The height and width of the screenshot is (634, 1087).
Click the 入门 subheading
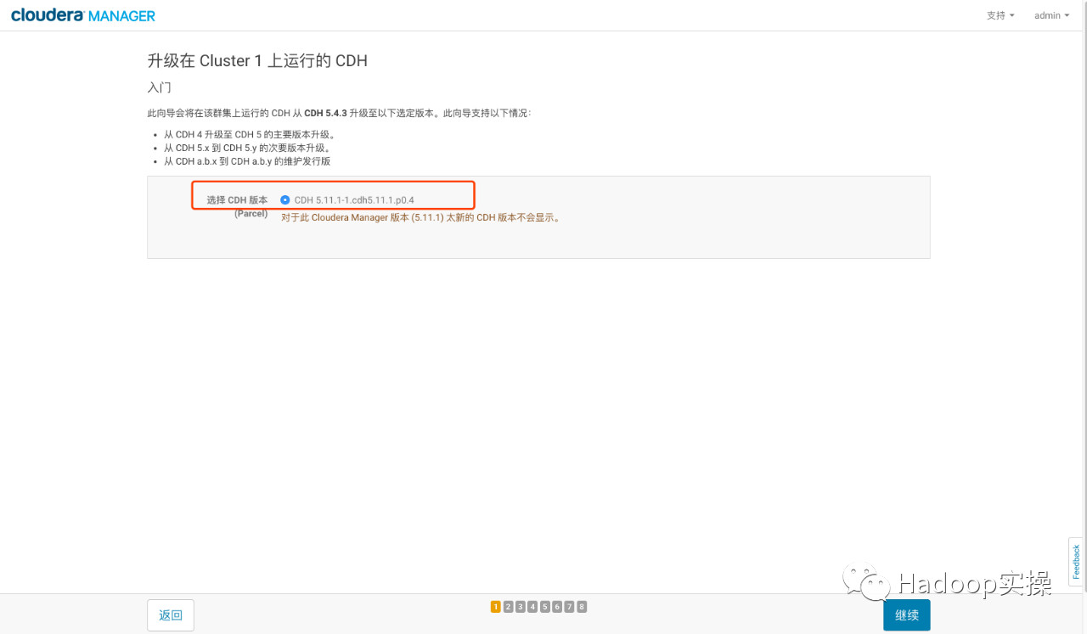[x=160, y=87]
